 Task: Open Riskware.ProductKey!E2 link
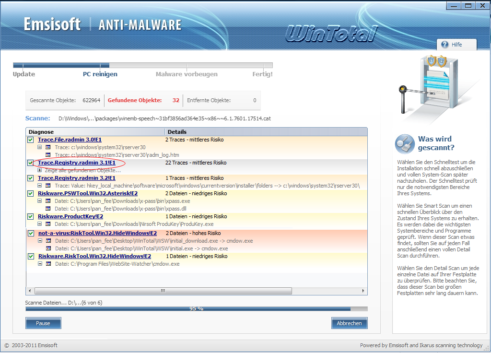tap(70, 216)
